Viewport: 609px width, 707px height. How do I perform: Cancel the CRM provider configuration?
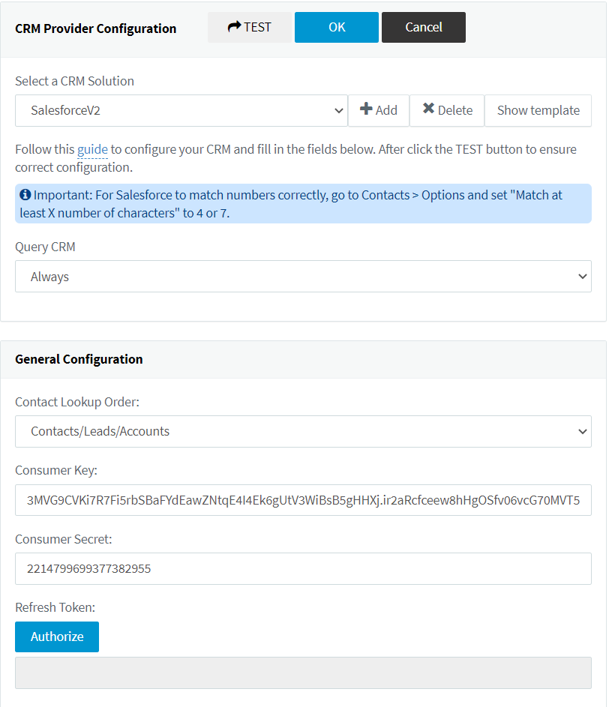pos(424,28)
